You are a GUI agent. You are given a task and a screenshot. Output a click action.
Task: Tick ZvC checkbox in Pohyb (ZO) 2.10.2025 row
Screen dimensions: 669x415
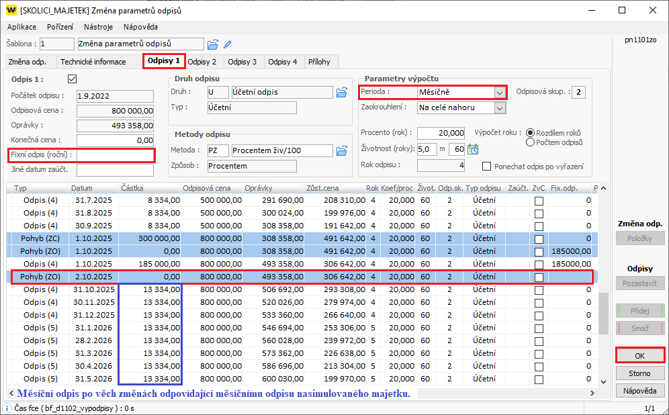539,277
